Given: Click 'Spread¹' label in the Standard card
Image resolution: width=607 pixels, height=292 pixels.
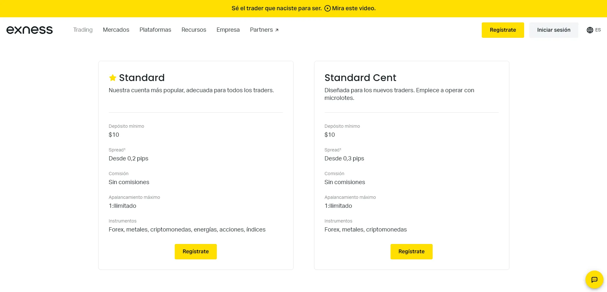Looking at the screenshot, I should pyautogui.click(x=117, y=150).
